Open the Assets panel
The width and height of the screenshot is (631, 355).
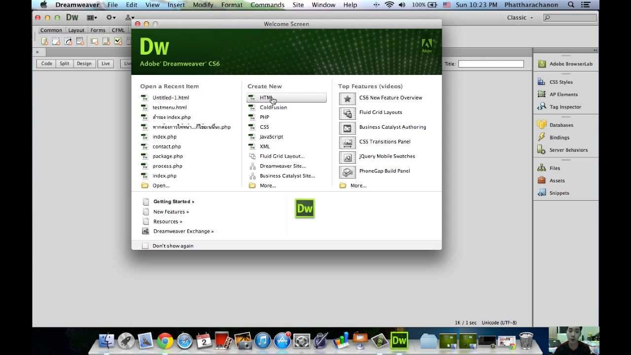point(552,180)
